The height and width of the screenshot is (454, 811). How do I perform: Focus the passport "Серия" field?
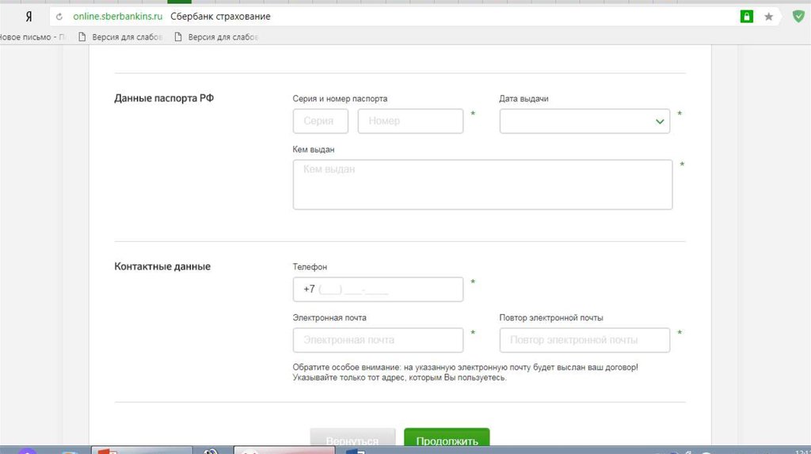coord(321,121)
